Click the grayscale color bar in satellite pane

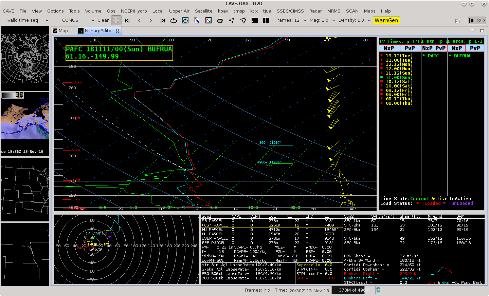pyautogui.click(x=13, y=95)
